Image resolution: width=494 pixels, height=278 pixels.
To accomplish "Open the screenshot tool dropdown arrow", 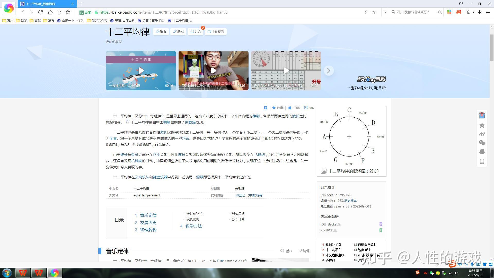I will 473,12.
